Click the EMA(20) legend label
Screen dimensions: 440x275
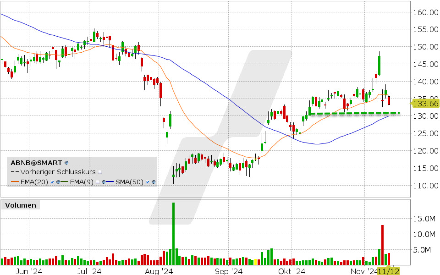(x=34, y=182)
